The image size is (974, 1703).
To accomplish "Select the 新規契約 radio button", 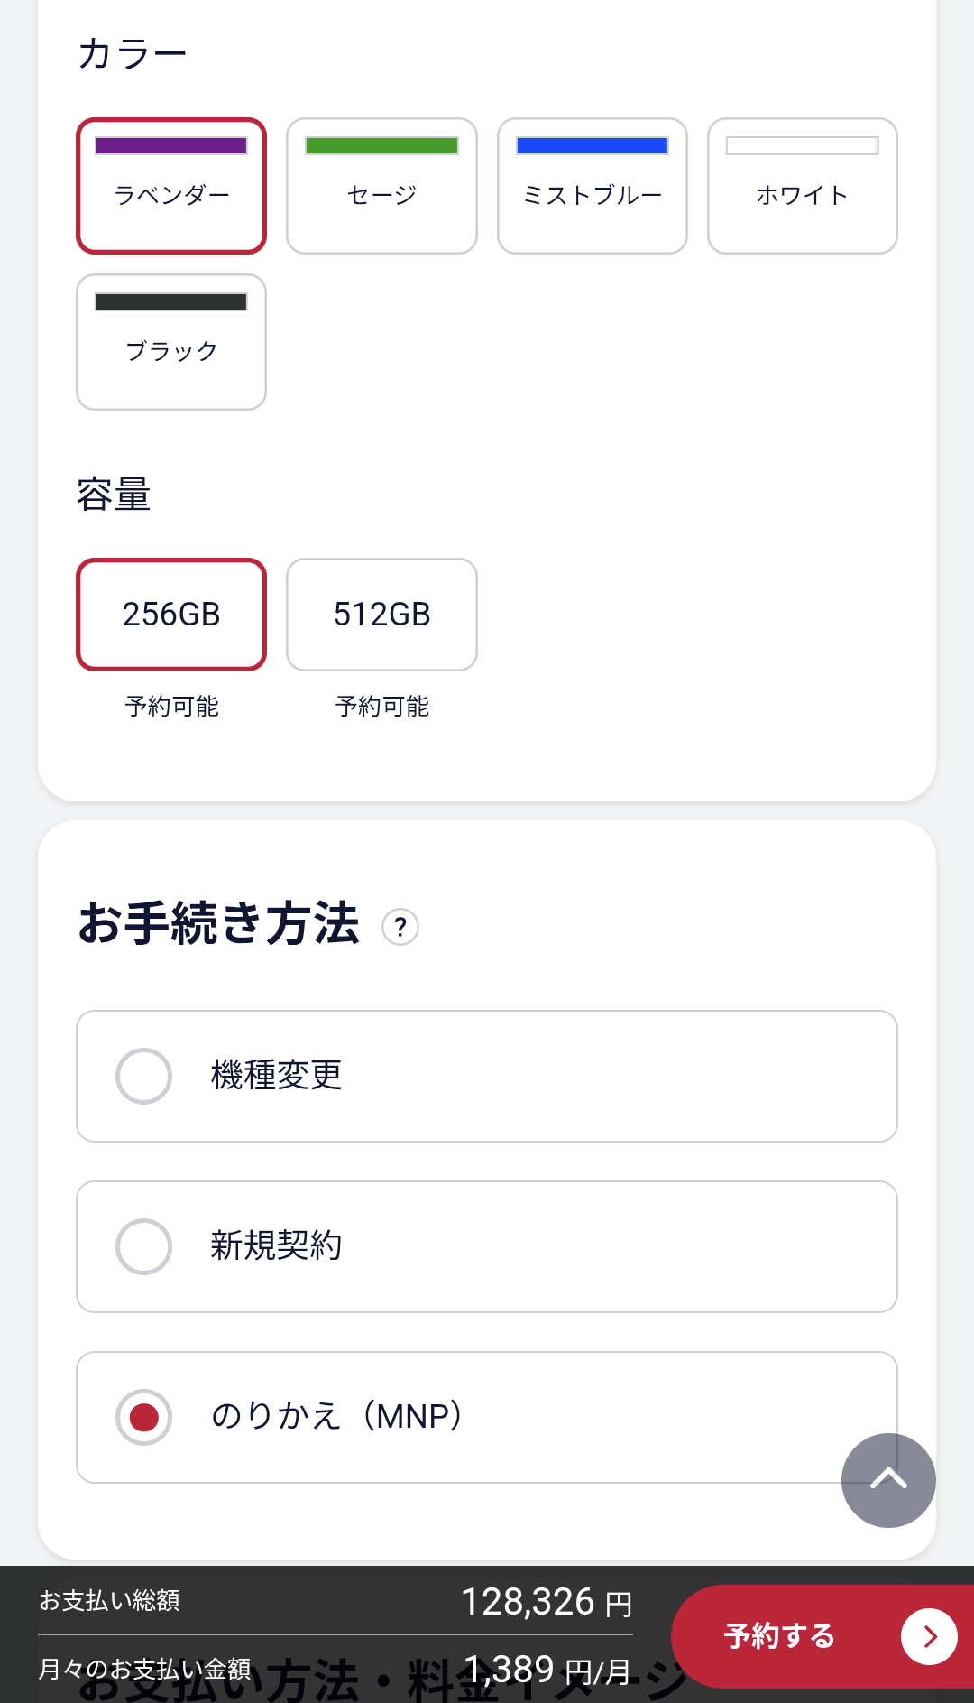I will tap(144, 1246).
